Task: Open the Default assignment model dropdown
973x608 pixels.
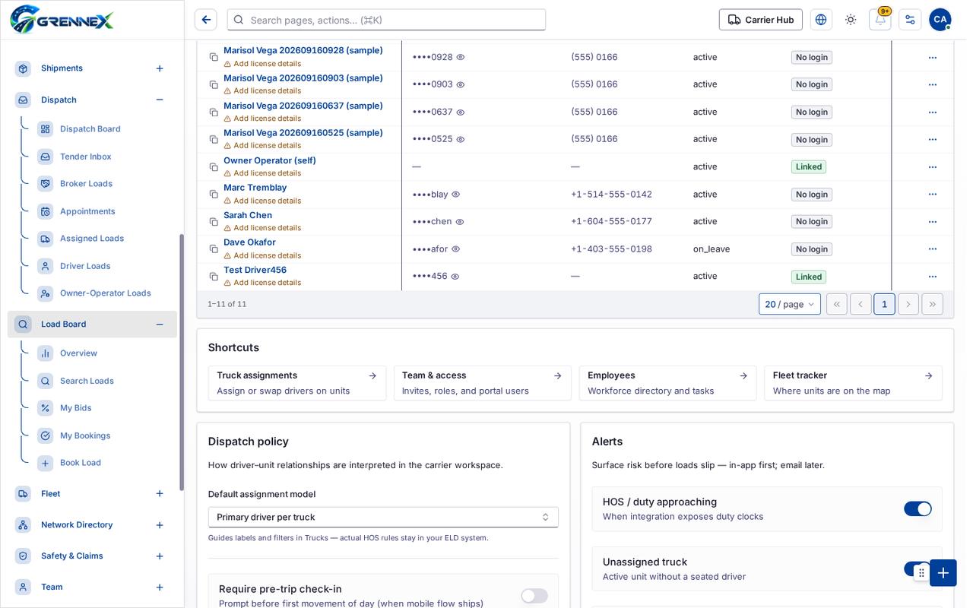Action: [383, 517]
